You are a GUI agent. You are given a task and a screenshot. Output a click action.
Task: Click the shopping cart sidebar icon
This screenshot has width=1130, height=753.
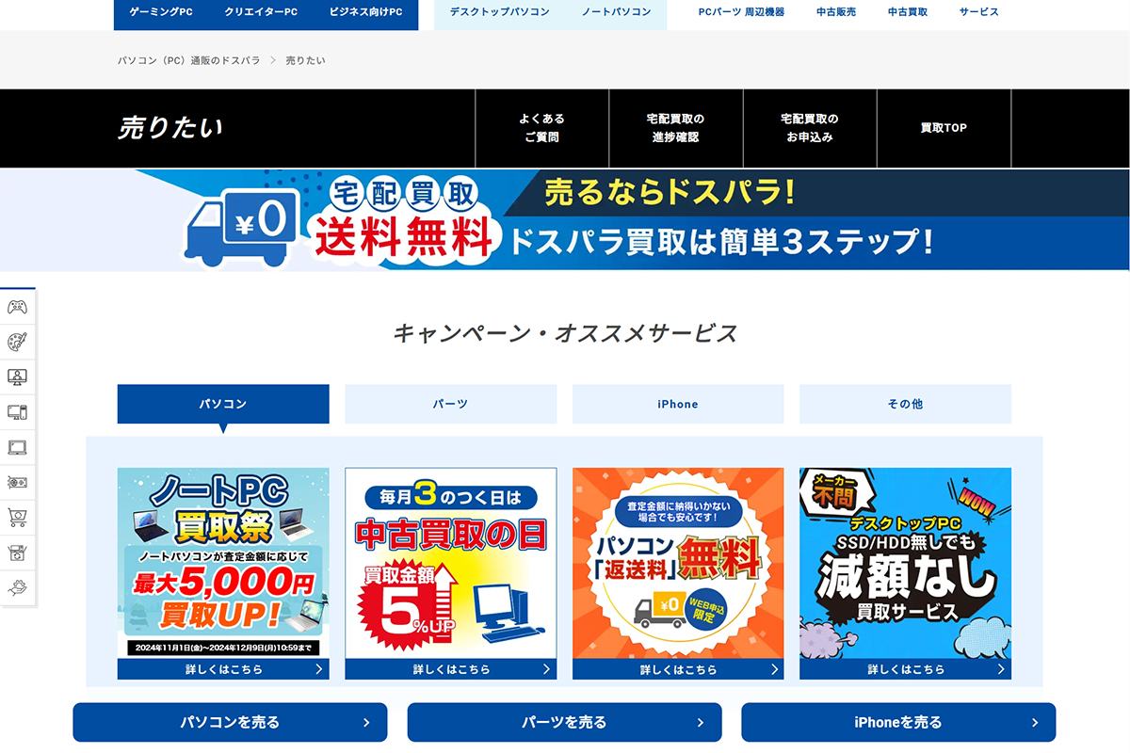tap(17, 517)
